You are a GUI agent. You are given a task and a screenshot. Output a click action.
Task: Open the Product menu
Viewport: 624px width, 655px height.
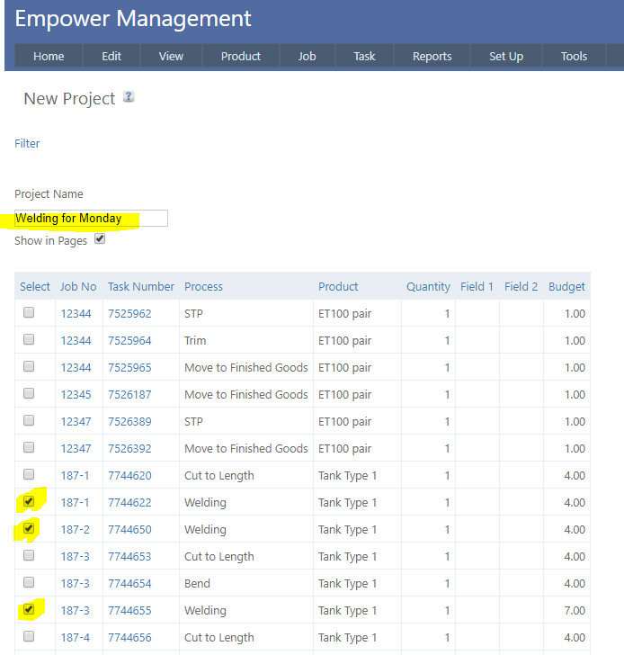click(240, 56)
